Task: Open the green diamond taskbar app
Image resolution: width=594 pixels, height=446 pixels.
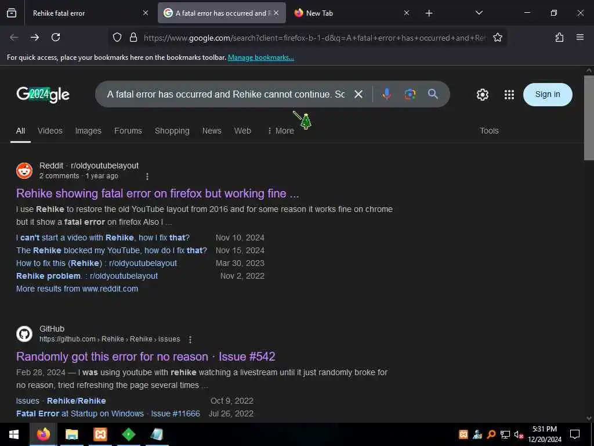Action: point(128,434)
